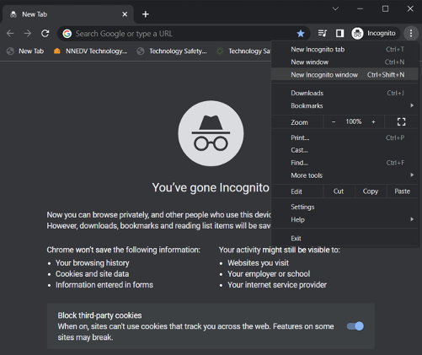Click the tab search chevron in title bar

click(x=335, y=8)
